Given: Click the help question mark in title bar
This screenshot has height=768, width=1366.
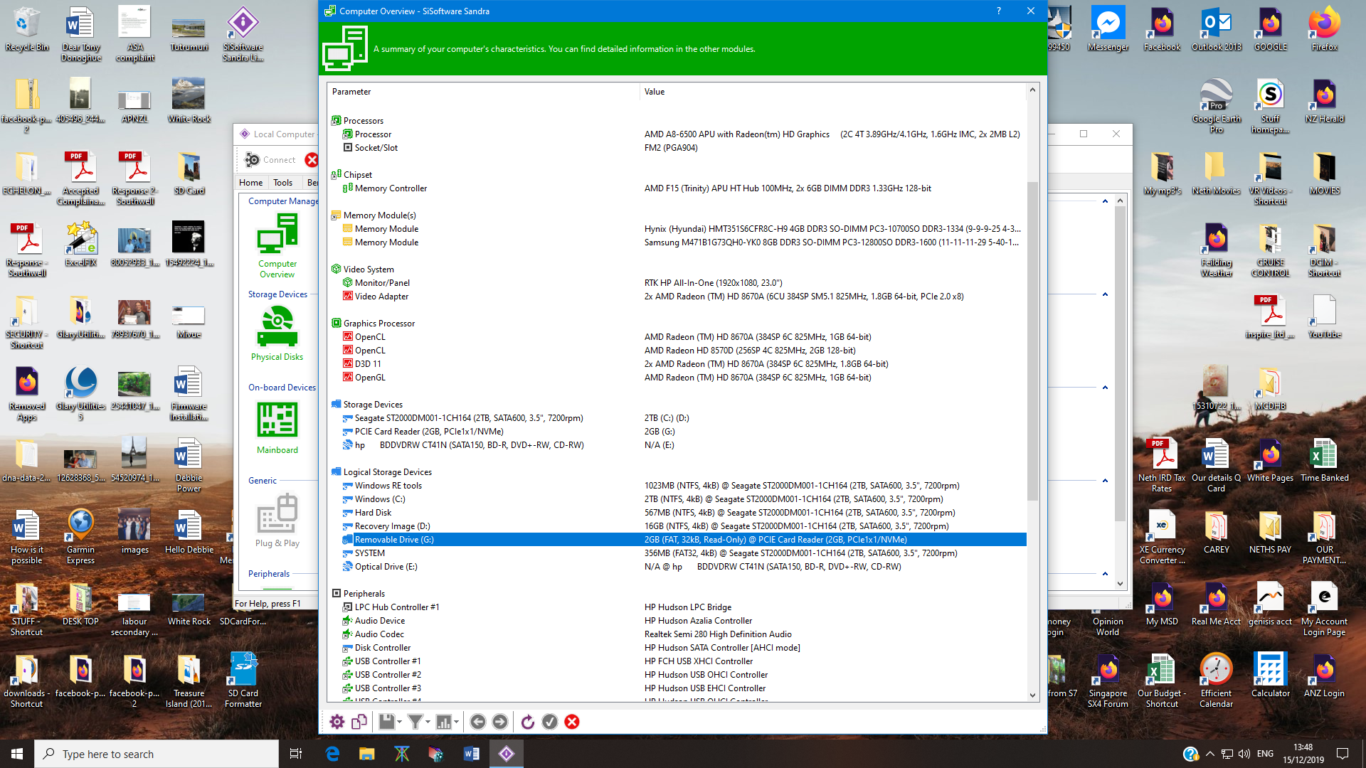Looking at the screenshot, I should tap(999, 11).
